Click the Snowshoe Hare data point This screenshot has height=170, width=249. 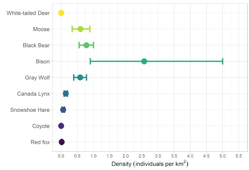(63, 110)
